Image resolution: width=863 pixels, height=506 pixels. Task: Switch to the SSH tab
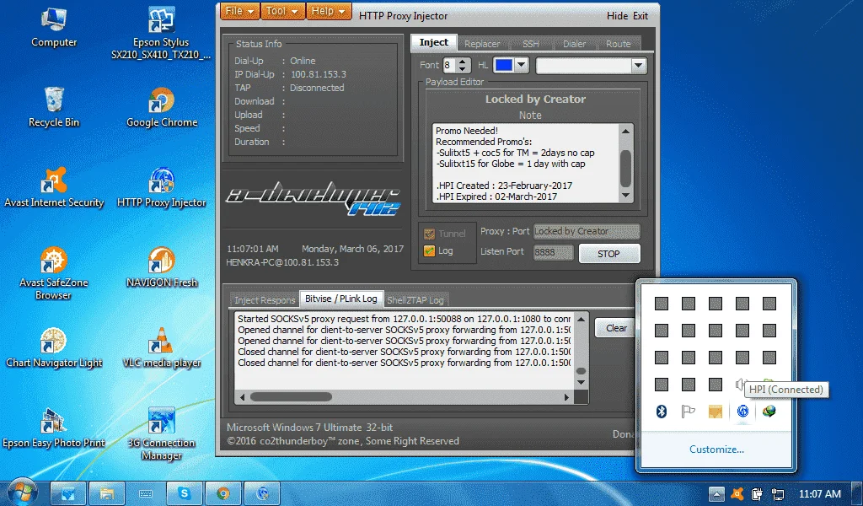(x=531, y=44)
